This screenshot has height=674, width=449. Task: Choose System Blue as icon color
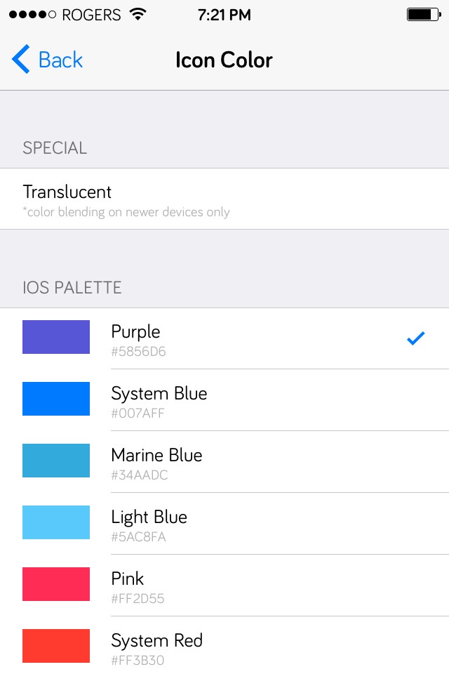pos(159,394)
